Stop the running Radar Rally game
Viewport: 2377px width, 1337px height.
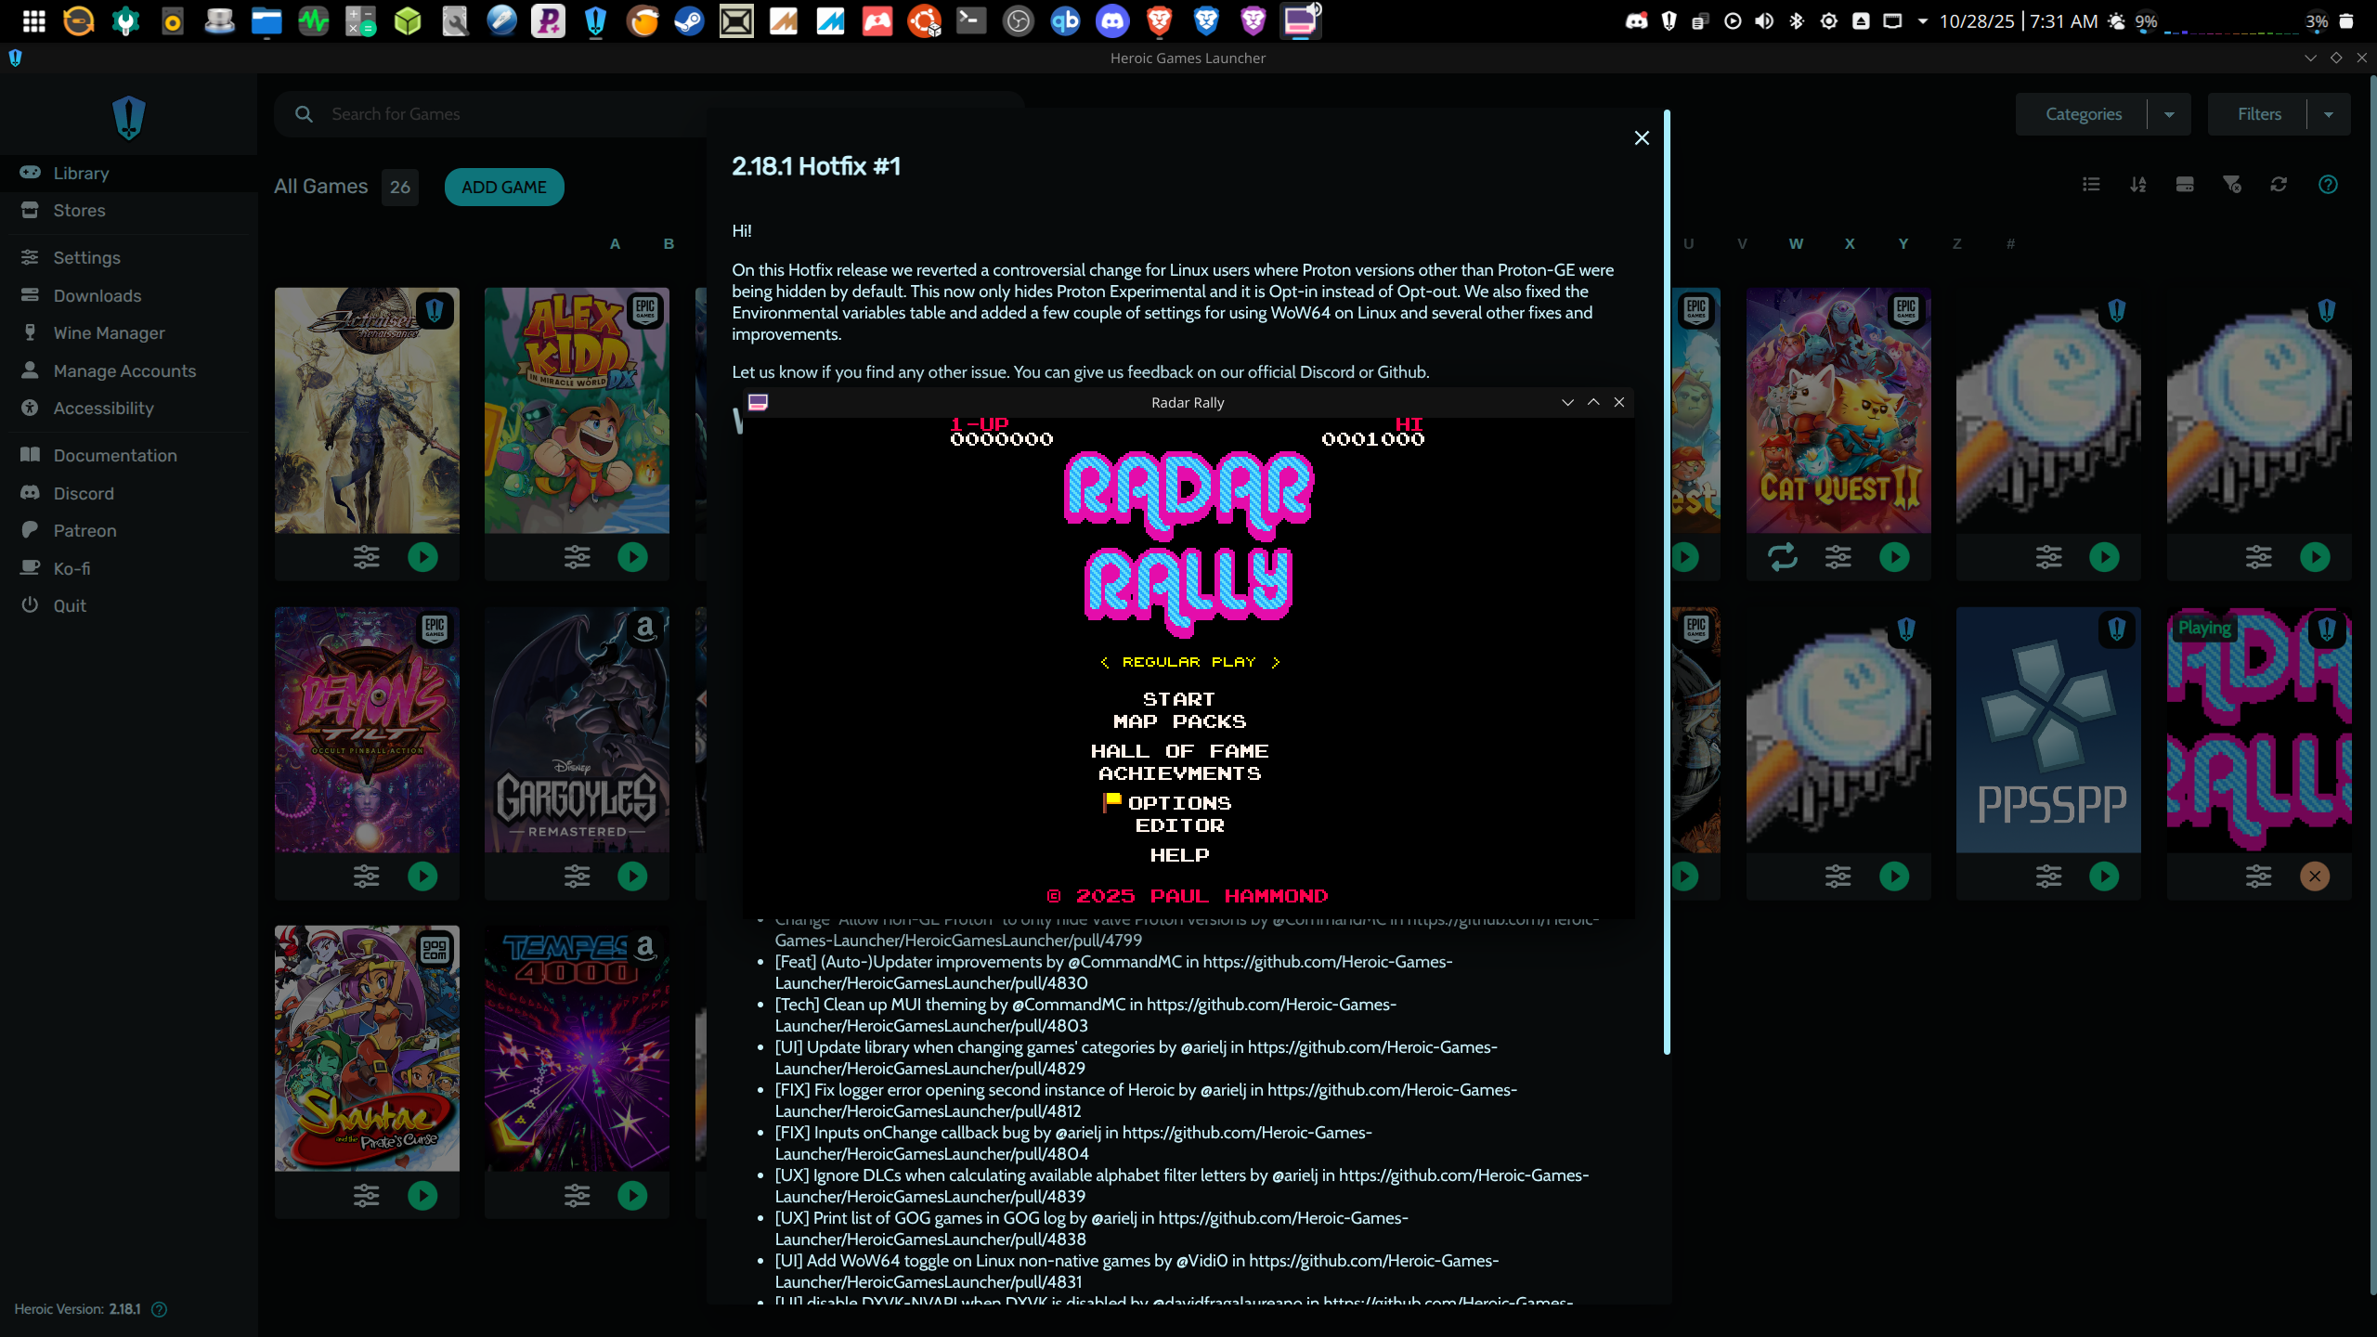coord(2315,876)
